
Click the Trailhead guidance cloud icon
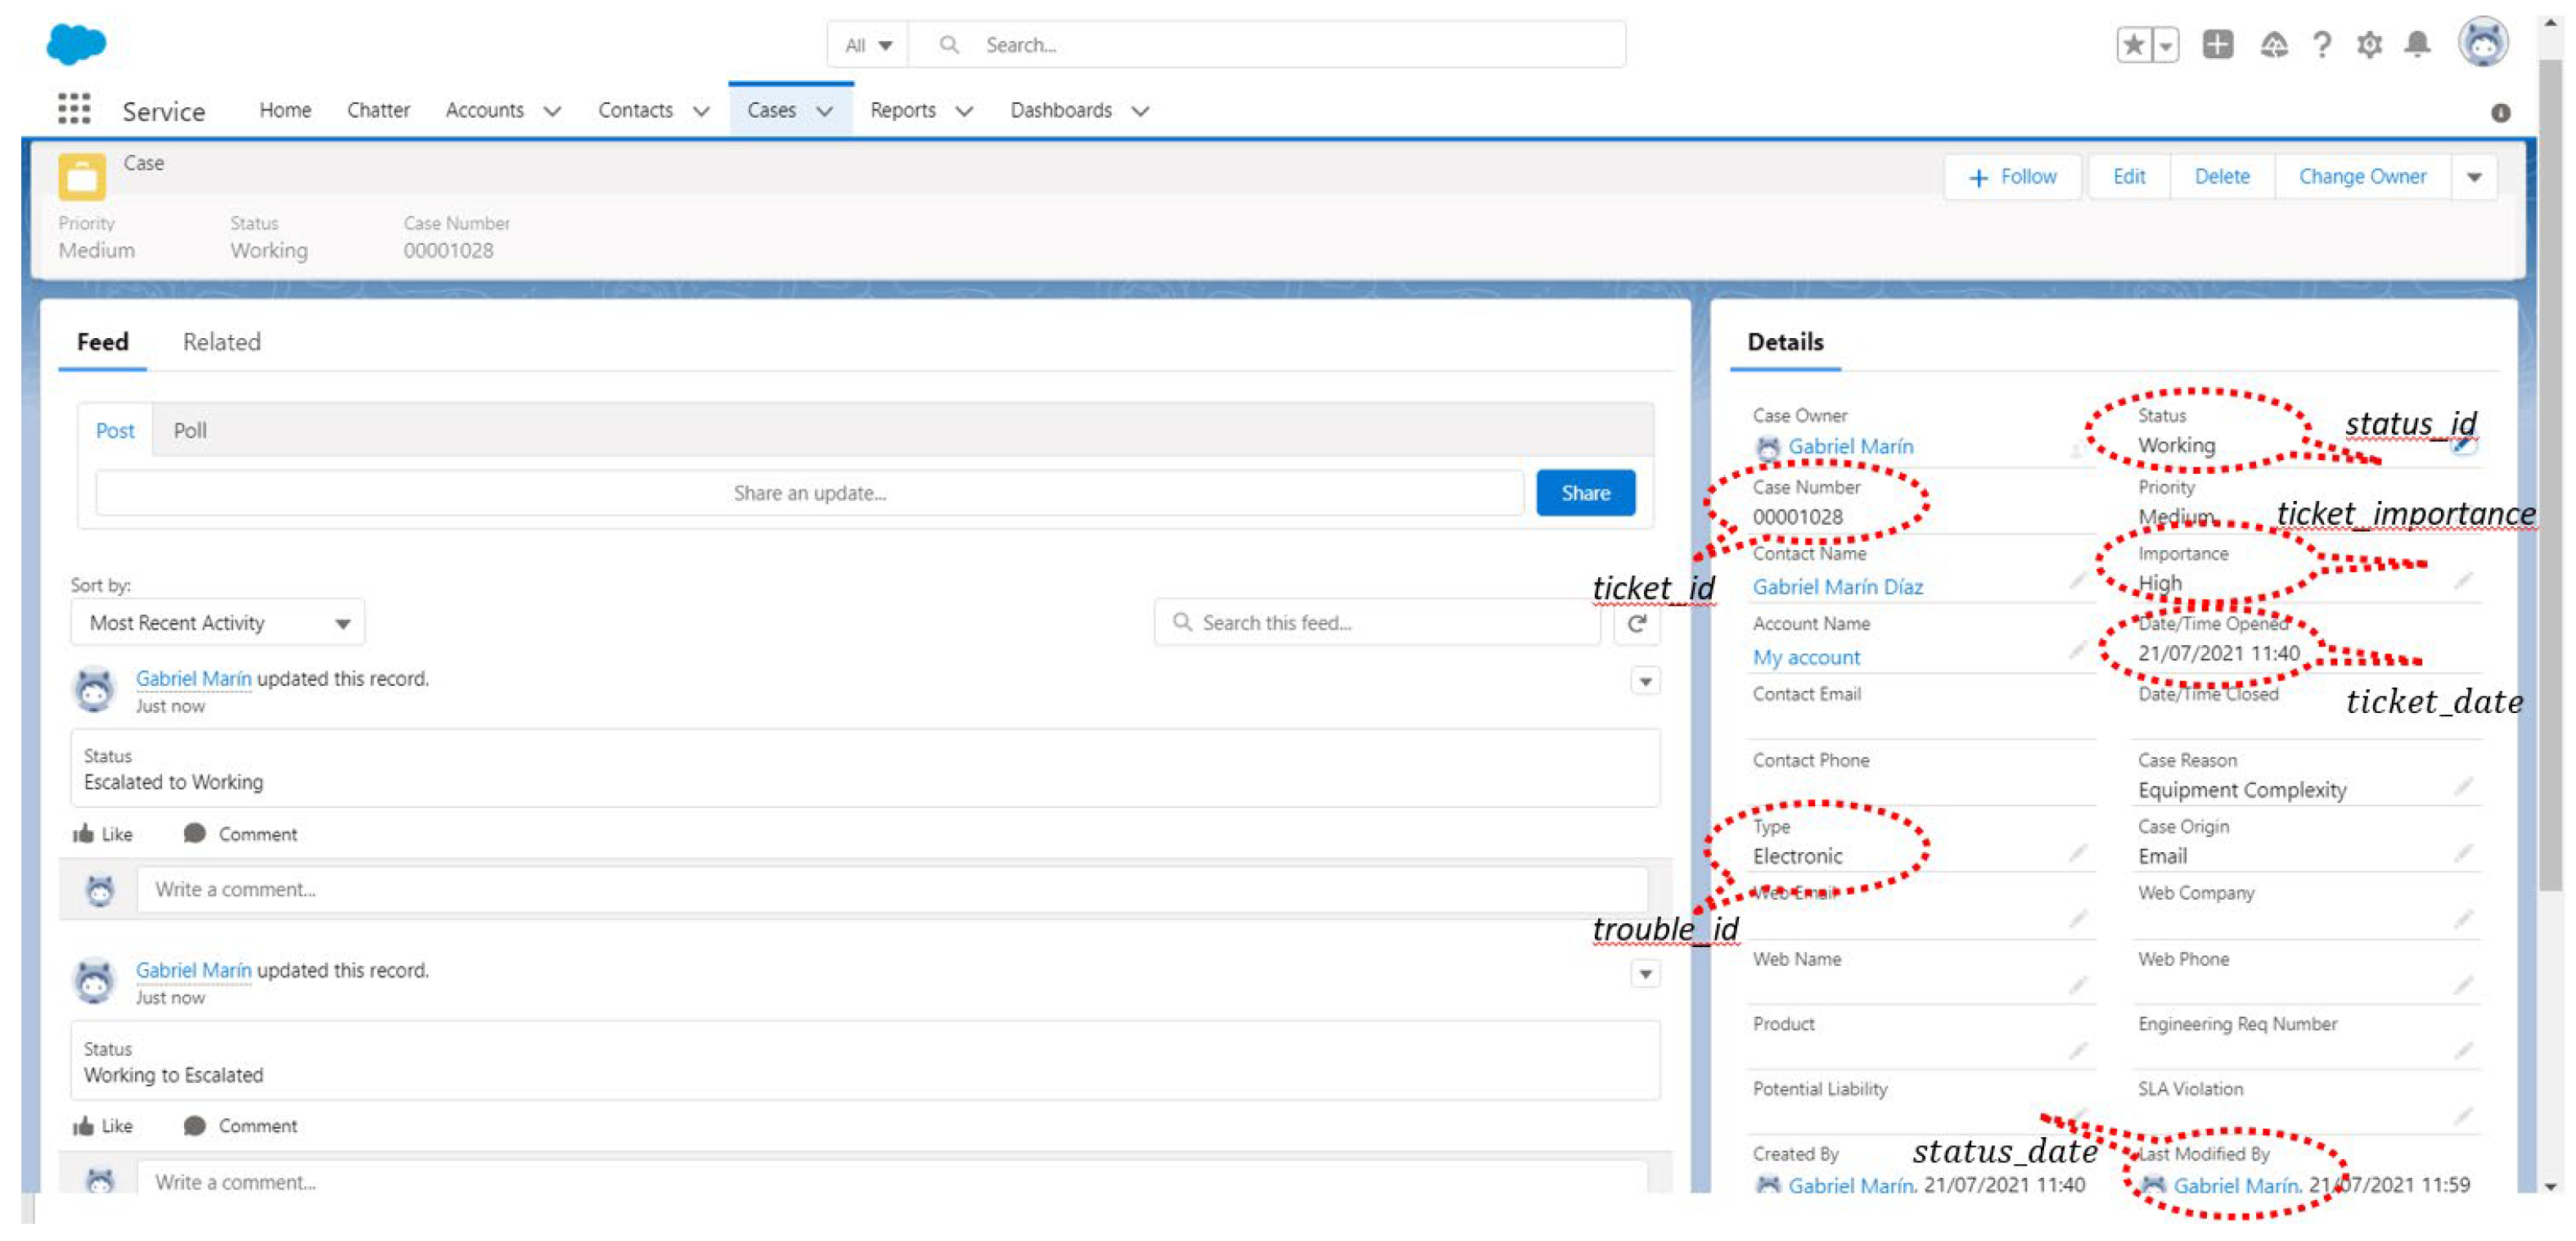coord(2273,45)
